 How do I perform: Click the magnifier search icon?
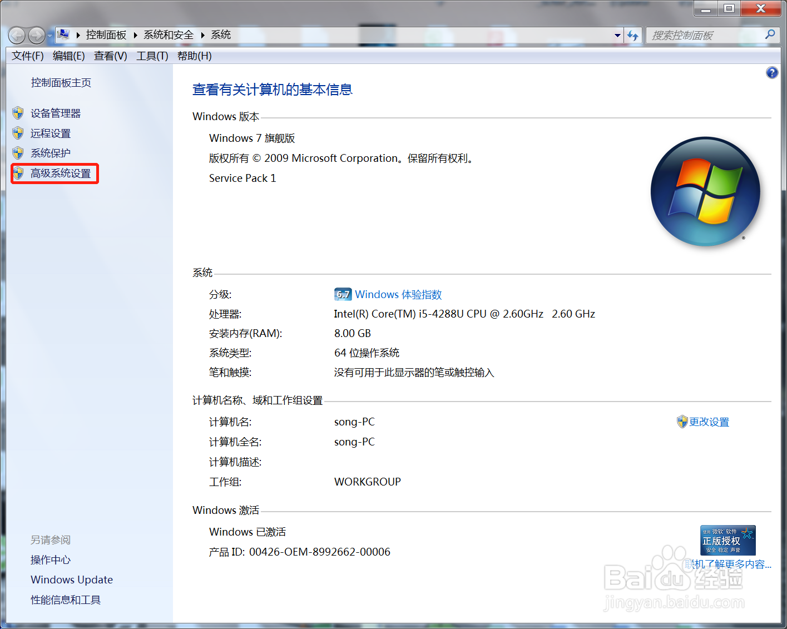(770, 34)
